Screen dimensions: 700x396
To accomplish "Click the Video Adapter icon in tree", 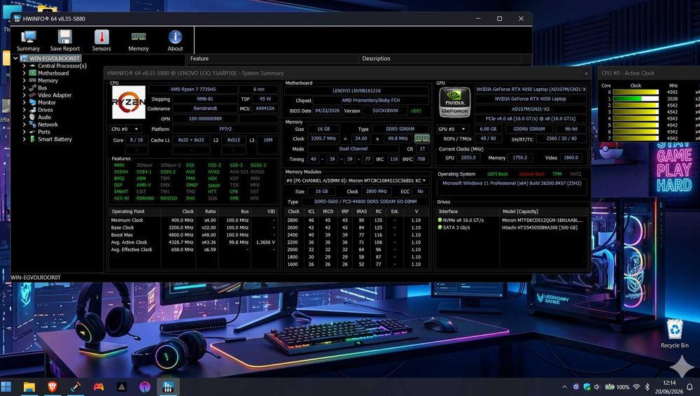I will coord(32,94).
